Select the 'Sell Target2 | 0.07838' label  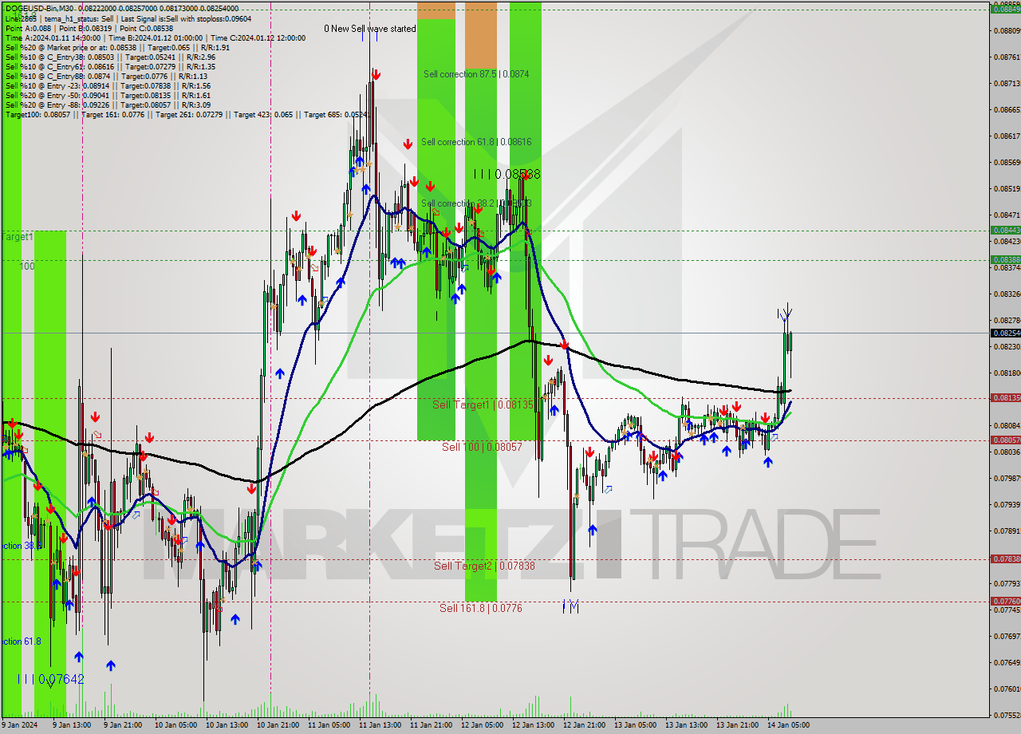point(484,566)
